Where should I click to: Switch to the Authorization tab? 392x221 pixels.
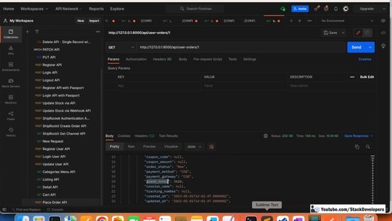point(136,60)
